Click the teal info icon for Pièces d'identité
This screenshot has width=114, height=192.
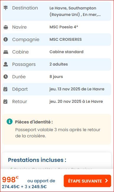(9, 122)
